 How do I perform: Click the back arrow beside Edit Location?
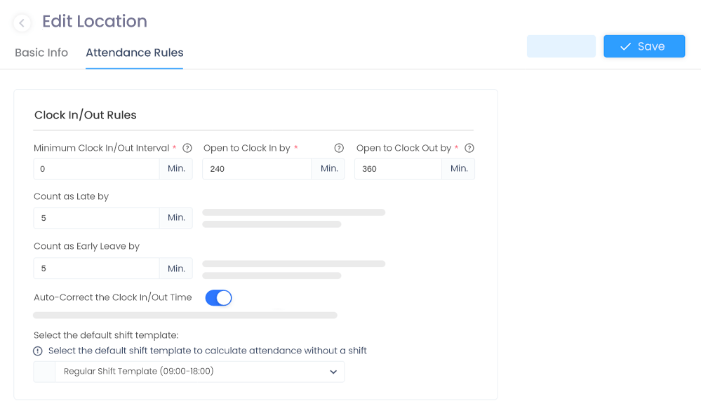pos(22,22)
